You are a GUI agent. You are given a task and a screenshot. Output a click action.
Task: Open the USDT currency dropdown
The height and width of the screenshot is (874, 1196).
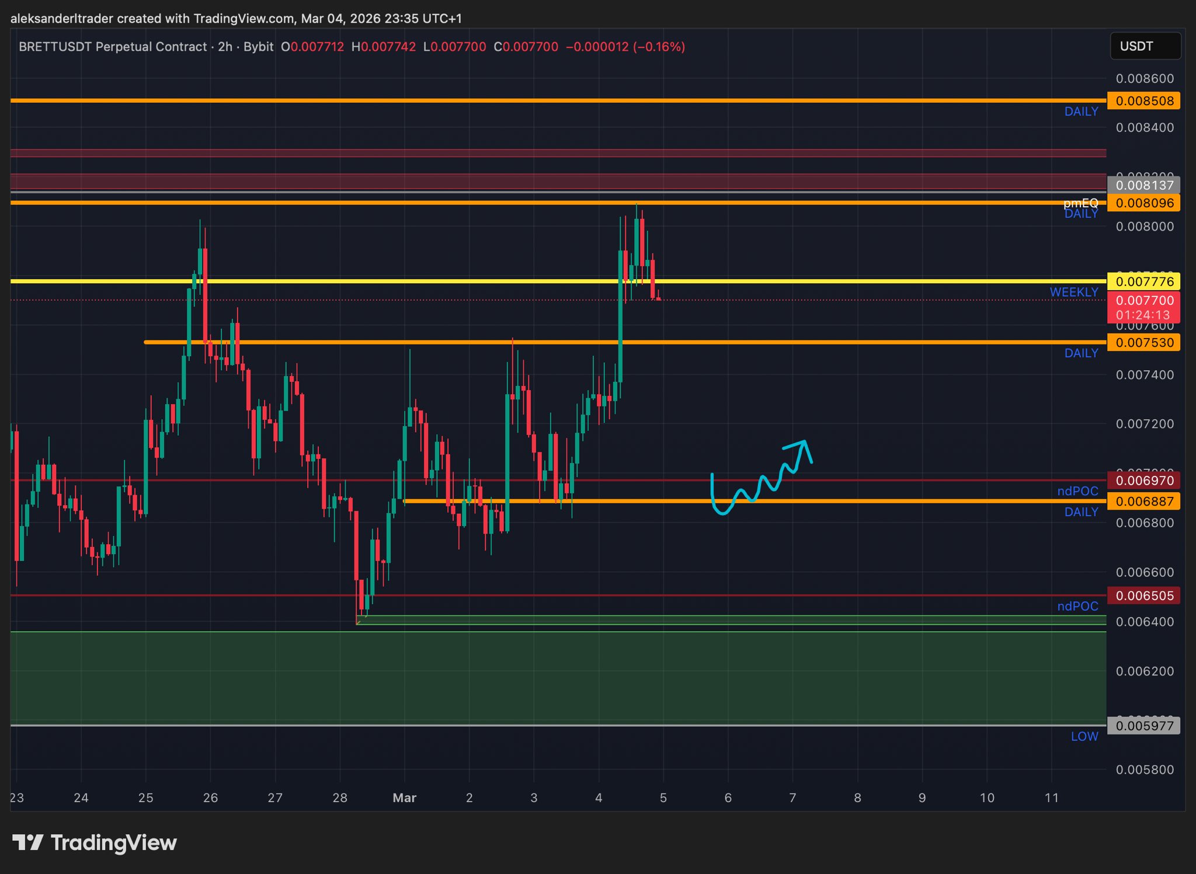[x=1145, y=46]
